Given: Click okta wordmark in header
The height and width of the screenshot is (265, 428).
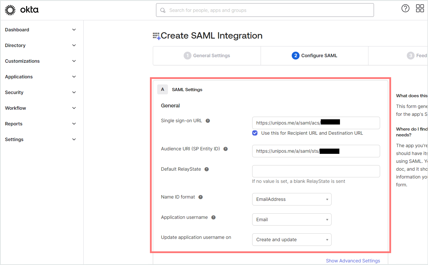Looking at the screenshot, I should 29,10.
